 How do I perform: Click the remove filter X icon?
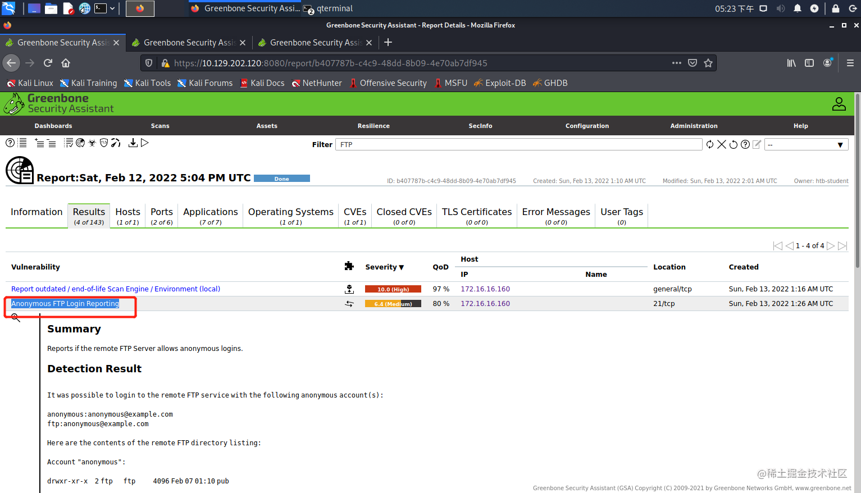point(722,145)
